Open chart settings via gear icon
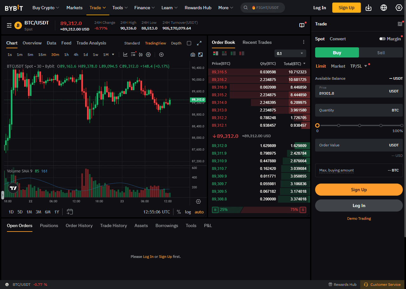Screen dimensions: 406x289 148,54
